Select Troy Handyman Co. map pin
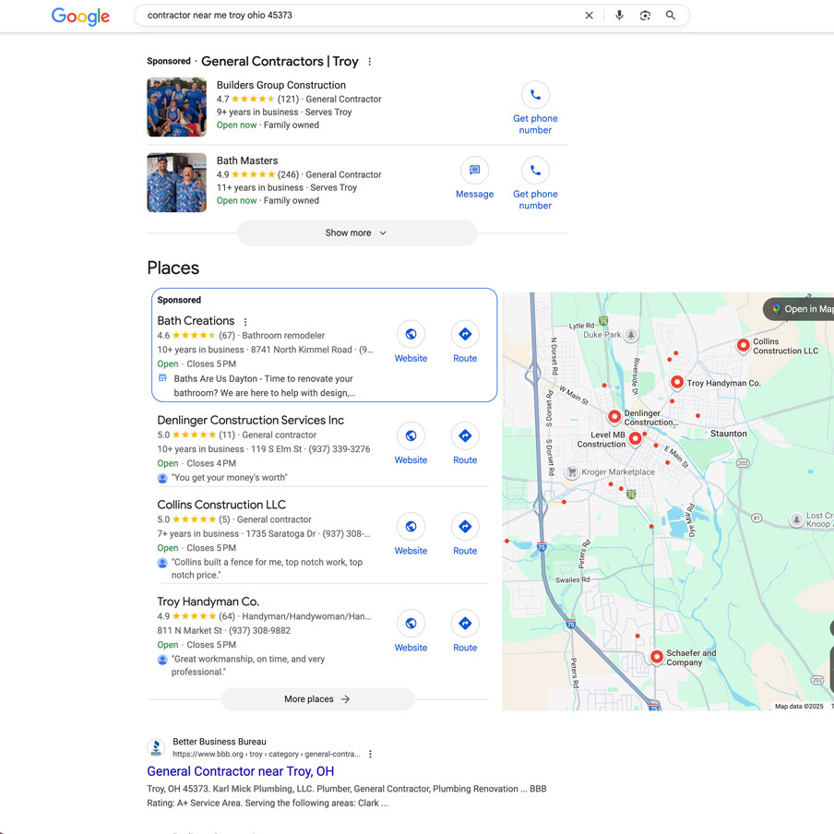834x834 pixels. [676, 383]
